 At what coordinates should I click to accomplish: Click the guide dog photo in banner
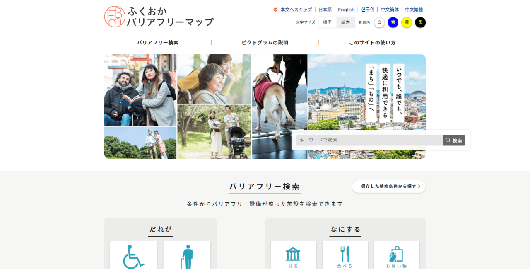[280, 107]
